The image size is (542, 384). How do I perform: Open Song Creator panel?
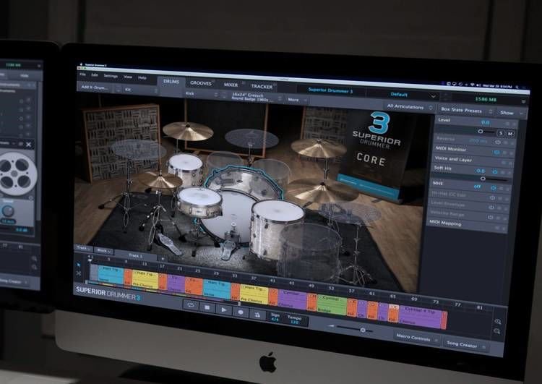tap(465, 344)
